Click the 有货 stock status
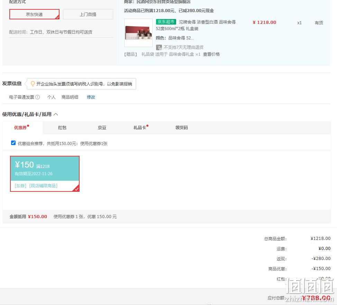The image size is (337, 305). coord(319,23)
